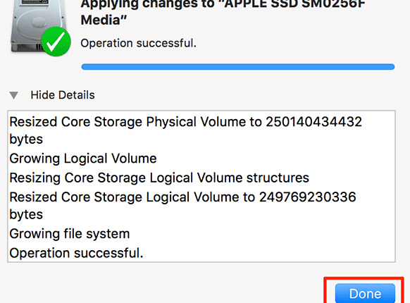This screenshot has width=410, height=303.
Task: Click Operation successful status below the title
Action: click(x=138, y=43)
